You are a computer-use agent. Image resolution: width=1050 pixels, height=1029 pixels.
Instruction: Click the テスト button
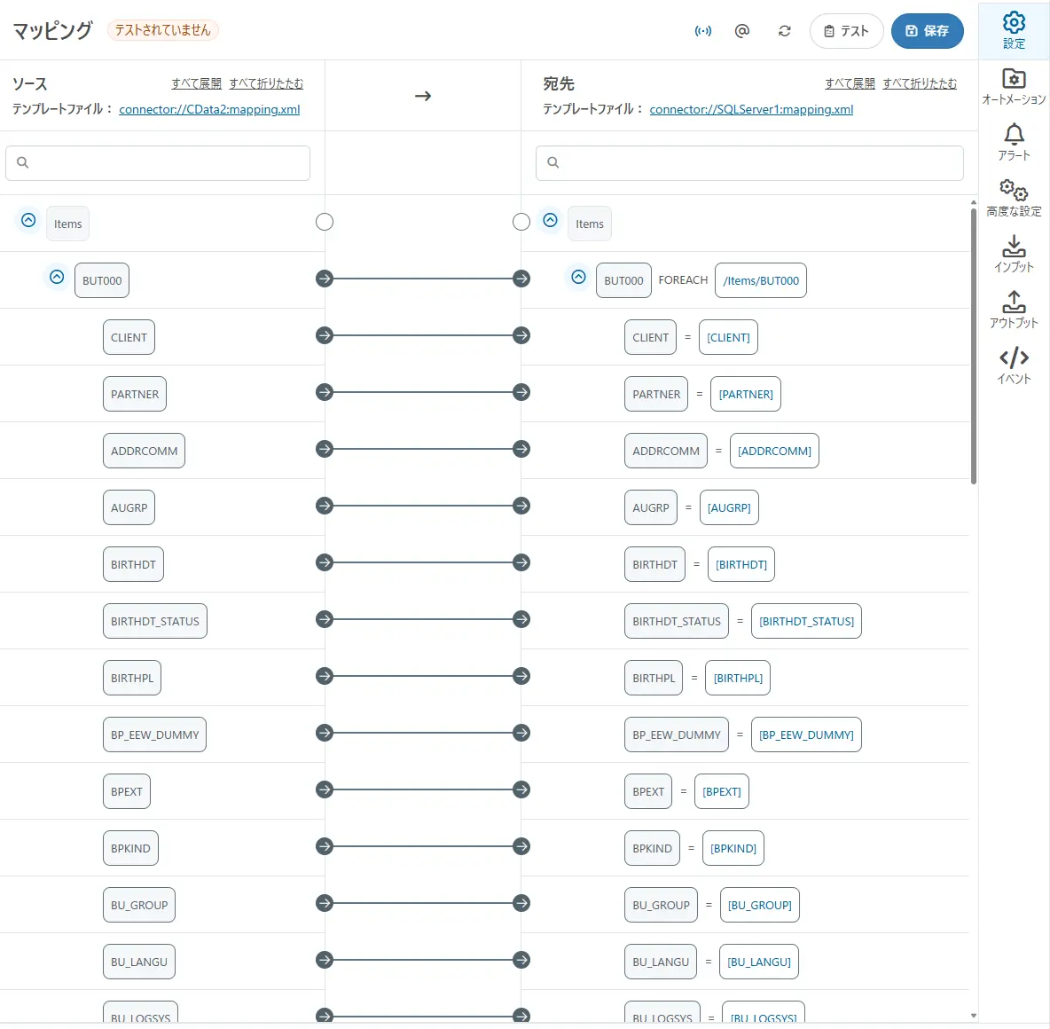(x=846, y=31)
